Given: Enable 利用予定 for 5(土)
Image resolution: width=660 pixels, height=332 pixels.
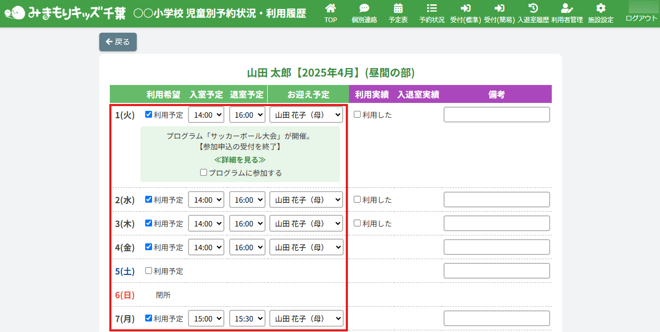Looking at the screenshot, I should click(x=149, y=271).
